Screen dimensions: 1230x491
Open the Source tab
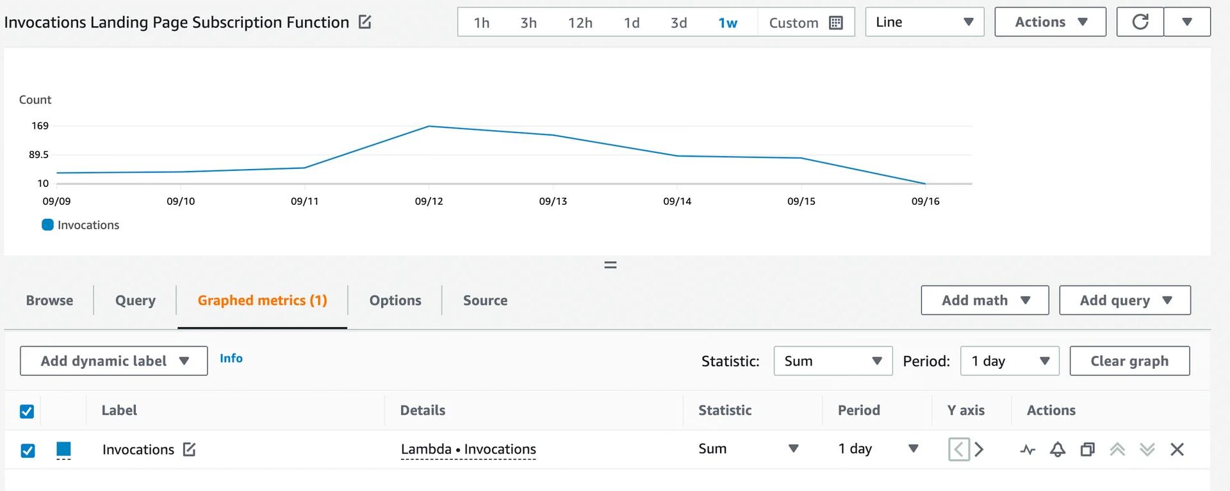pos(485,300)
